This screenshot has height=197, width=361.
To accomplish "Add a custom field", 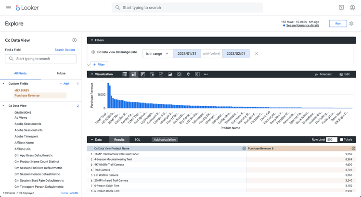I will [64, 84].
